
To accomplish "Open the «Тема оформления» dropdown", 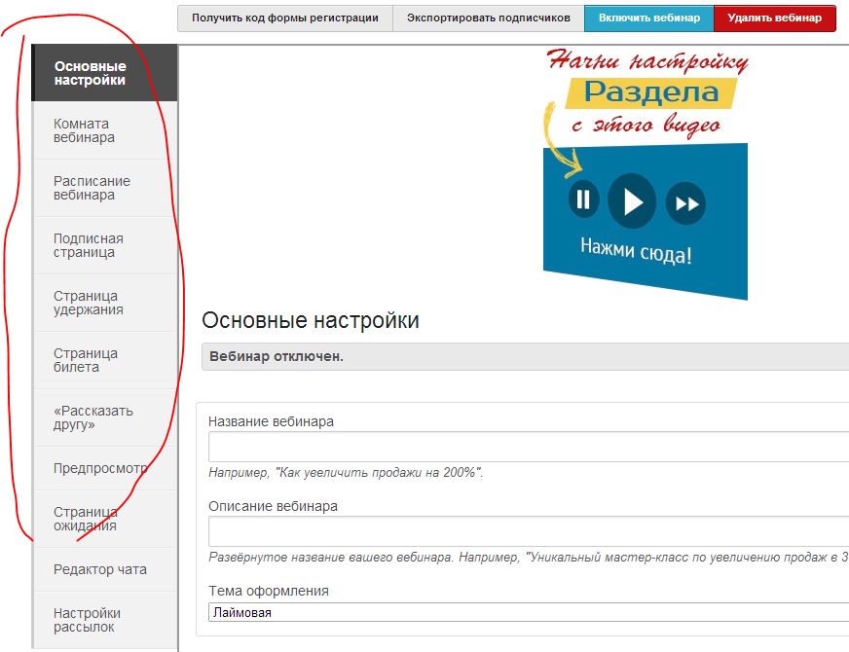I will [528, 612].
